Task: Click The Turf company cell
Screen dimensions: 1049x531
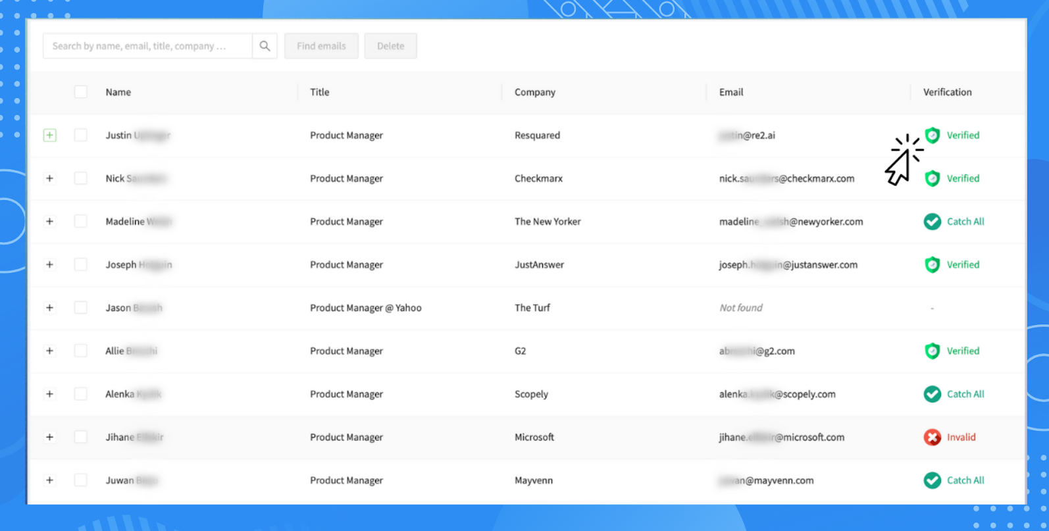Action: click(532, 308)
